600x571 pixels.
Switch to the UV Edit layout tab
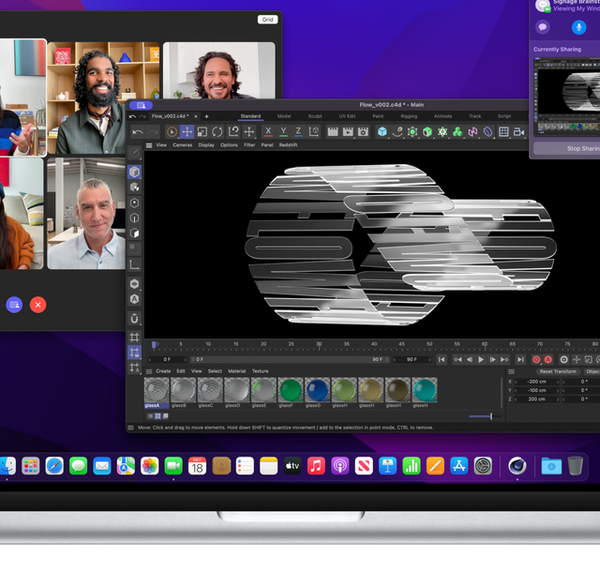tap(347, 116)
